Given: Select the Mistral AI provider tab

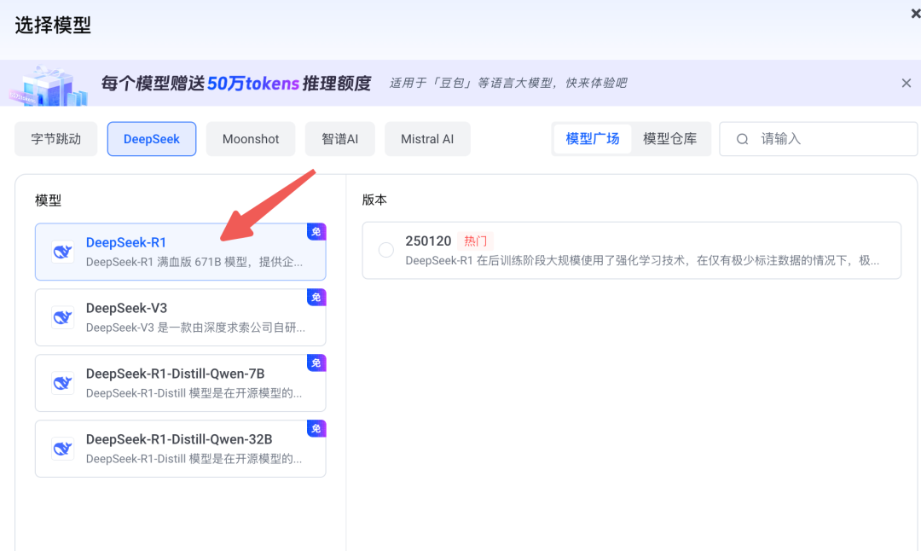Looking at the screenshot, I should 427,139.
